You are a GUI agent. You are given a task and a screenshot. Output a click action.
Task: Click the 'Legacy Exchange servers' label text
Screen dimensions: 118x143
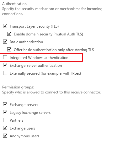30,113
